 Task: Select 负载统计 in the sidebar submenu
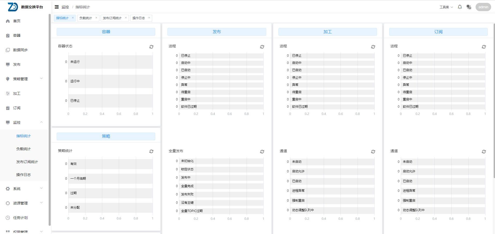(24, 149)
